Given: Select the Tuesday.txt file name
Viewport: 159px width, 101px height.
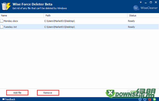Looking at the screenshot, I should 10,27.
